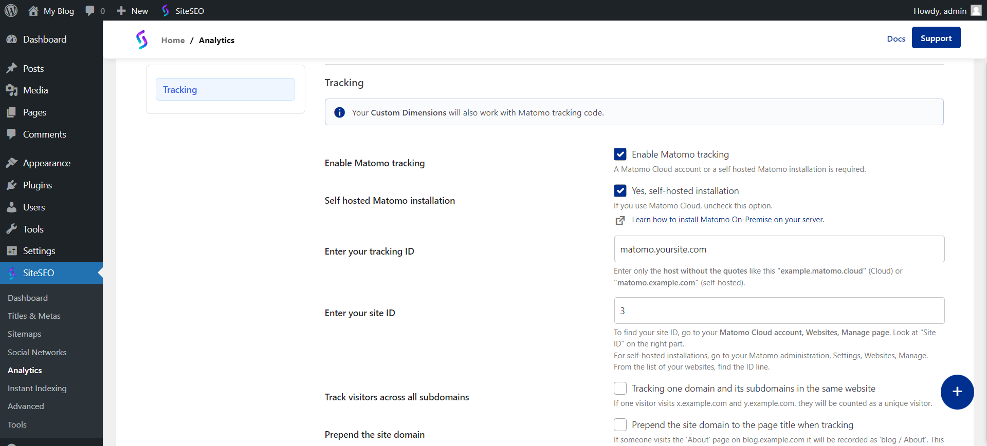Click New in the admin bar
The height and width of the screenshot is (446, 987).
(139, 11)
